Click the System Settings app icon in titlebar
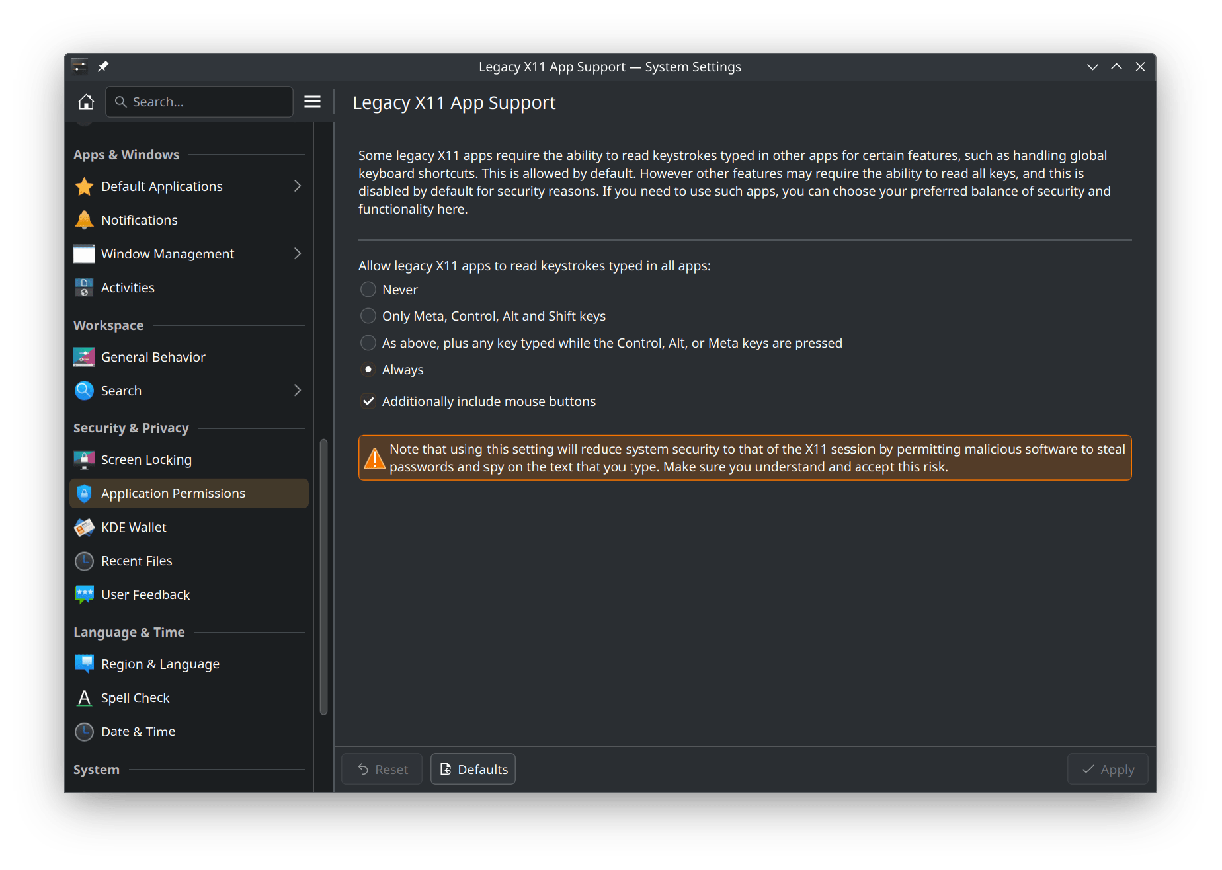The width and height of the screenshot is (1222, 870). point(79,67)
